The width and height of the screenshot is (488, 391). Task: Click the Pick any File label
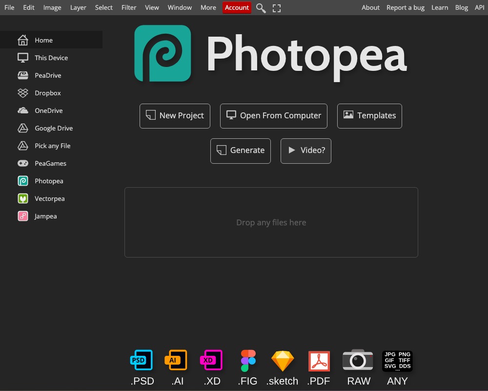[53, 146]
